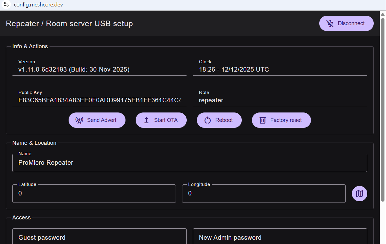The image size is (386, 244).
Task: Open the map location picker icon
Action: [359, 193]
